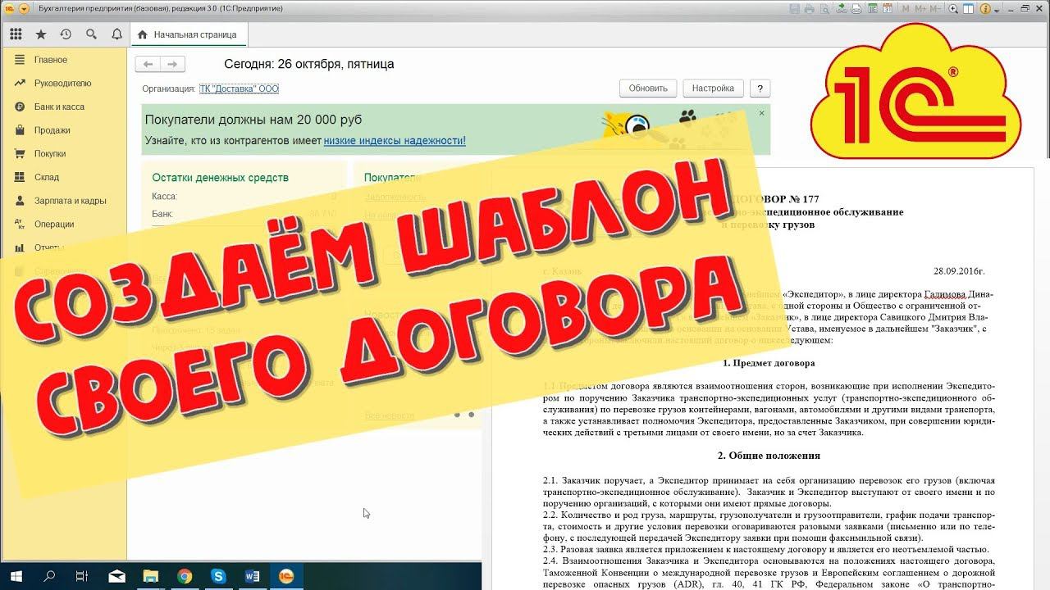Open History clock icon

(66, 34)
